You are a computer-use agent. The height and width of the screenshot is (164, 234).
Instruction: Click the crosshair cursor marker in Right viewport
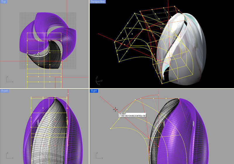click(x=116, y=109)
